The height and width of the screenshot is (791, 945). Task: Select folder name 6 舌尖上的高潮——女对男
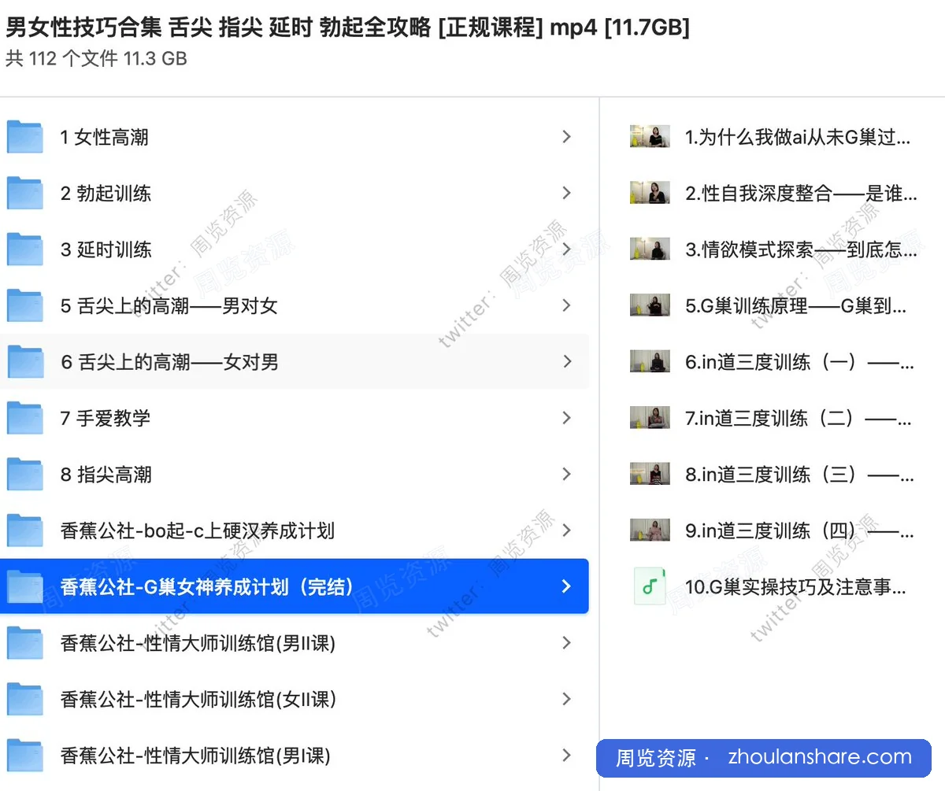[169, 362]
